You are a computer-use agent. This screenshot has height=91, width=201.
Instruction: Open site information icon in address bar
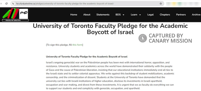tap(13, 4)
